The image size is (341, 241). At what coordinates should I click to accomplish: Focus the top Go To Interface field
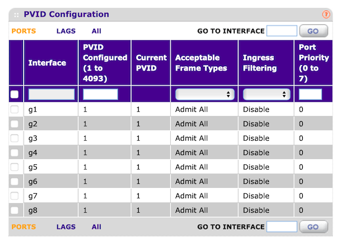282,31
